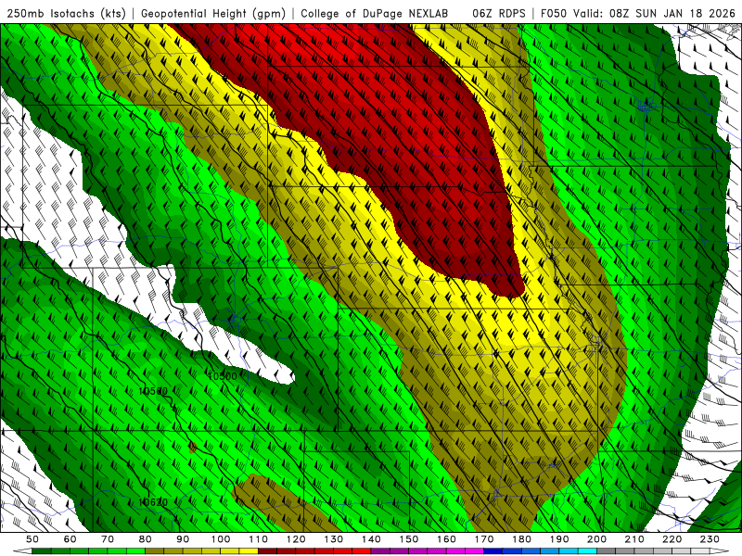Click the 10620 height contour label

(x=153, y=502)
